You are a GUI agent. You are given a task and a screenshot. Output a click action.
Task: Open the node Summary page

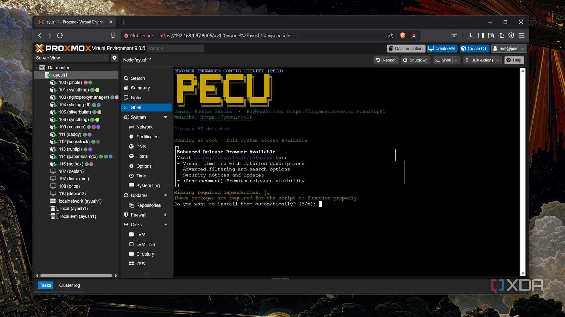coord(146,88)
